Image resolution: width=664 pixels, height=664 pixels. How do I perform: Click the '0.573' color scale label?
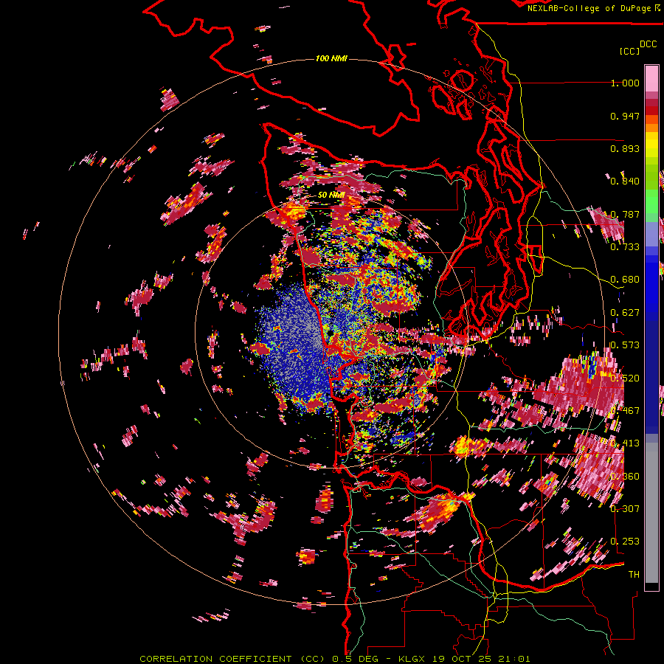[625, 345]
